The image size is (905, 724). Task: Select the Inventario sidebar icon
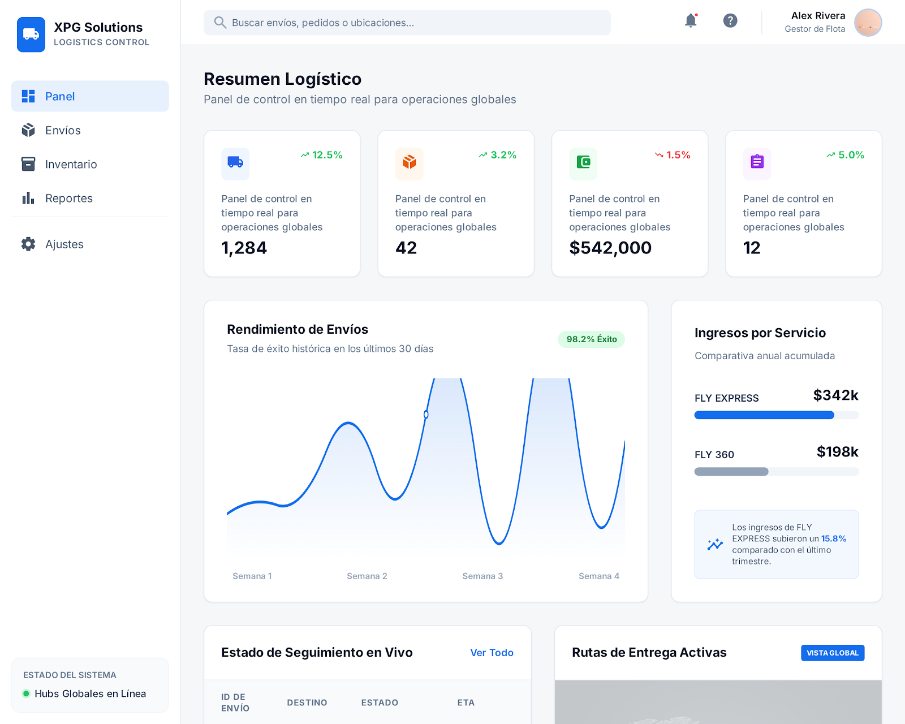(x=28, y=164)
